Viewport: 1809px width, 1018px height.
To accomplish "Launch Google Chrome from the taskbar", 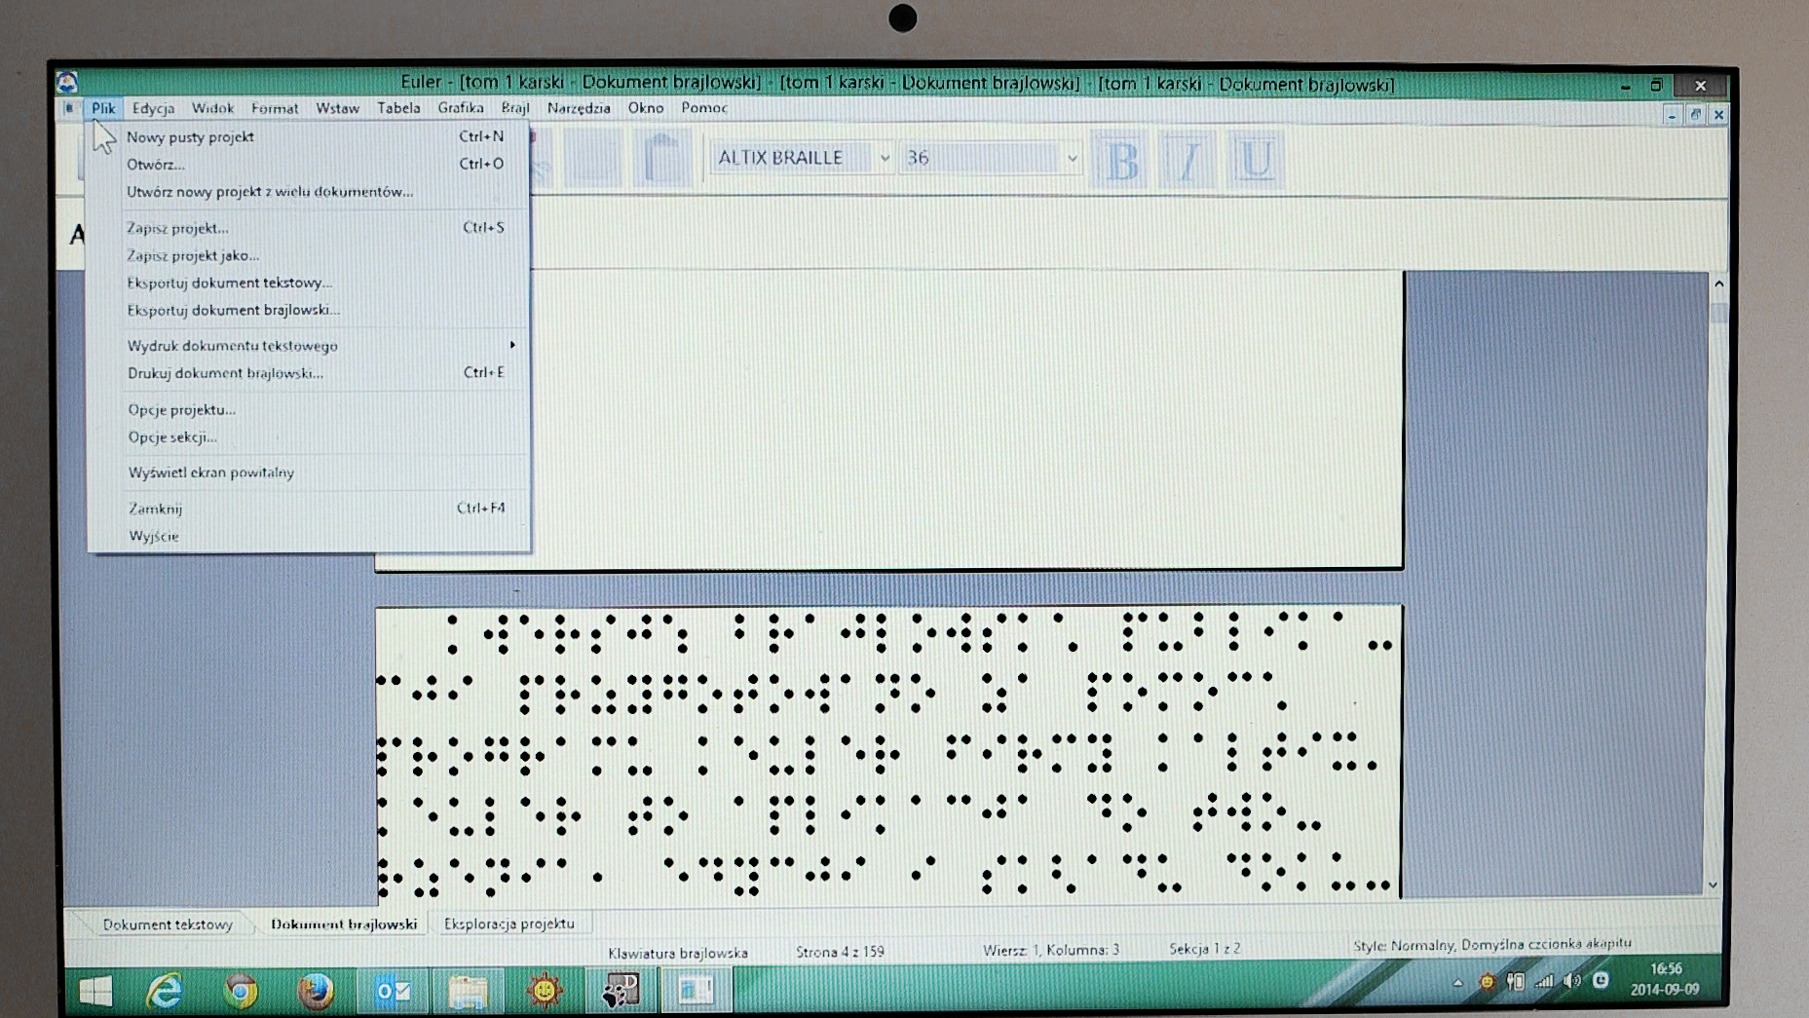I will (241, 991).
